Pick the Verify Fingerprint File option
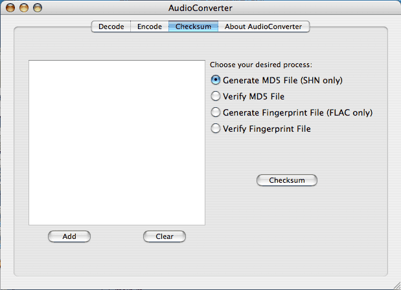The height and width of the screenshot is (290, 401). (216, 129)
